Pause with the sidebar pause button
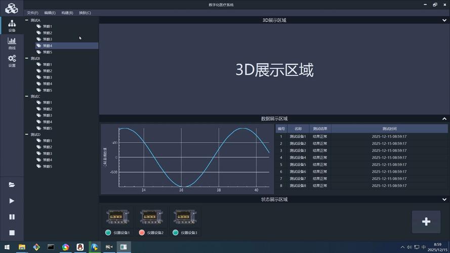 pos(12,217)
